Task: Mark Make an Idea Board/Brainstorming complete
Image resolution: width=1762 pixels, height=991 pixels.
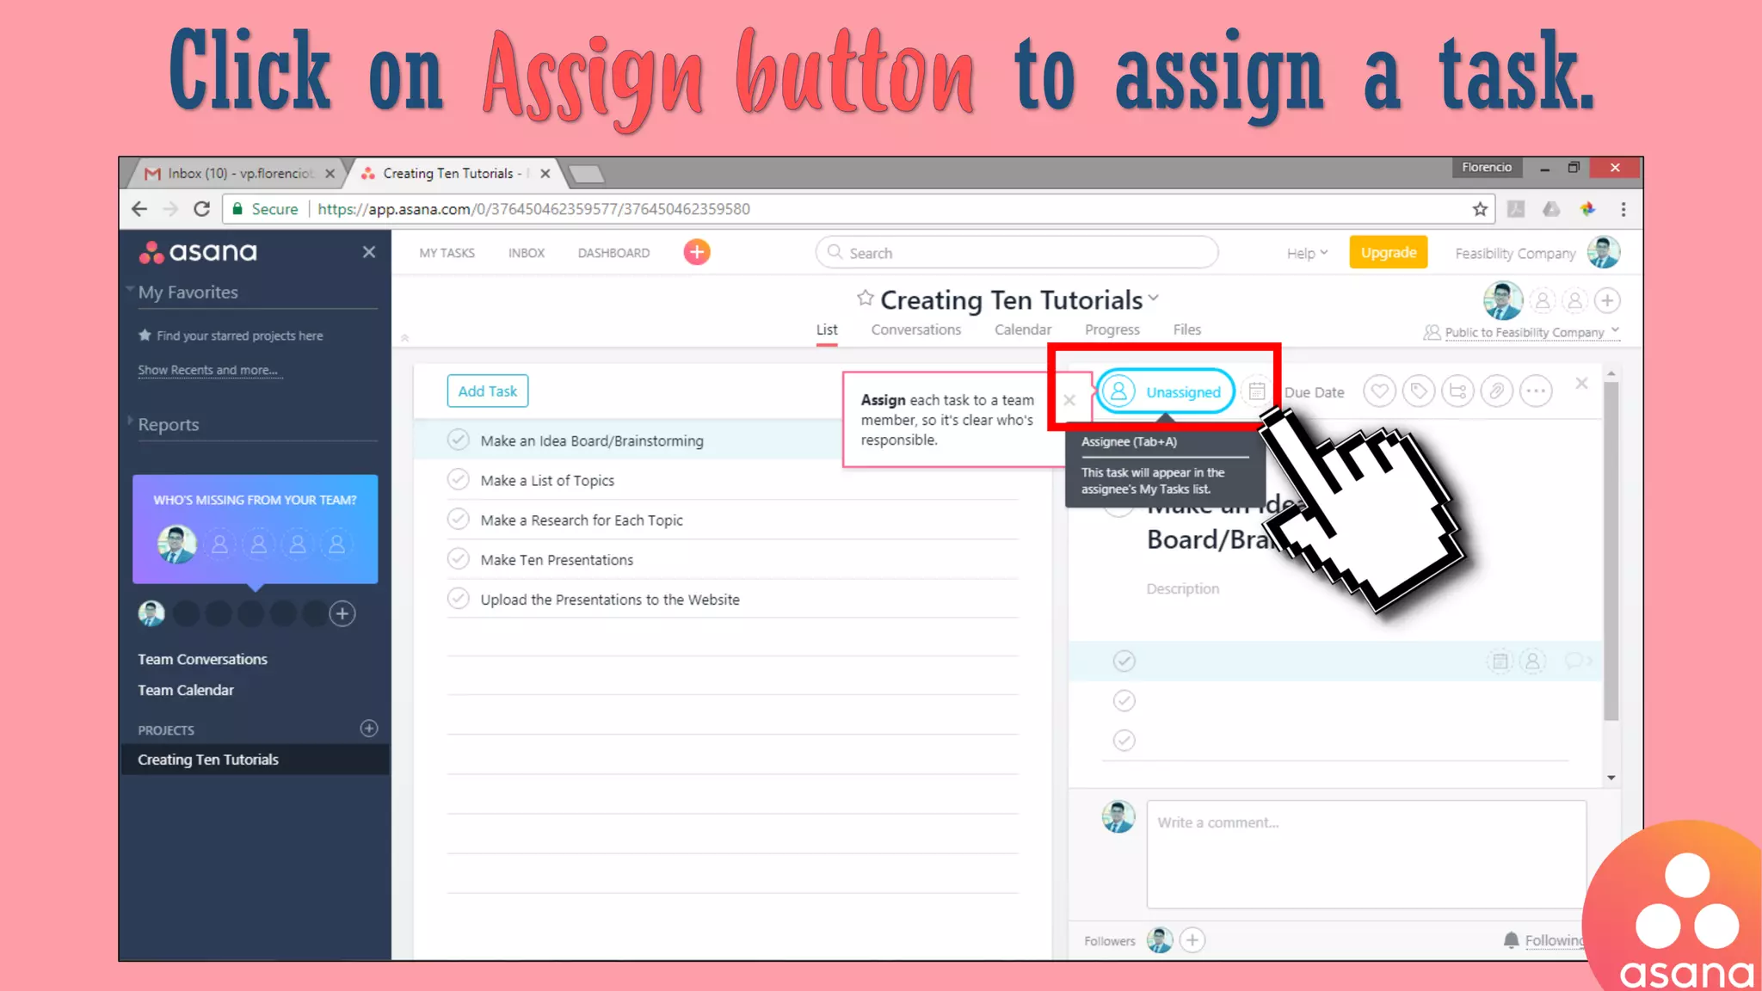Action: [x=458, y=440]
